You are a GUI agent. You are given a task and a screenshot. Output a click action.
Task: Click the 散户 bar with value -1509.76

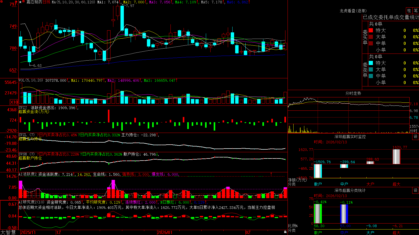[x=318, y=171]
